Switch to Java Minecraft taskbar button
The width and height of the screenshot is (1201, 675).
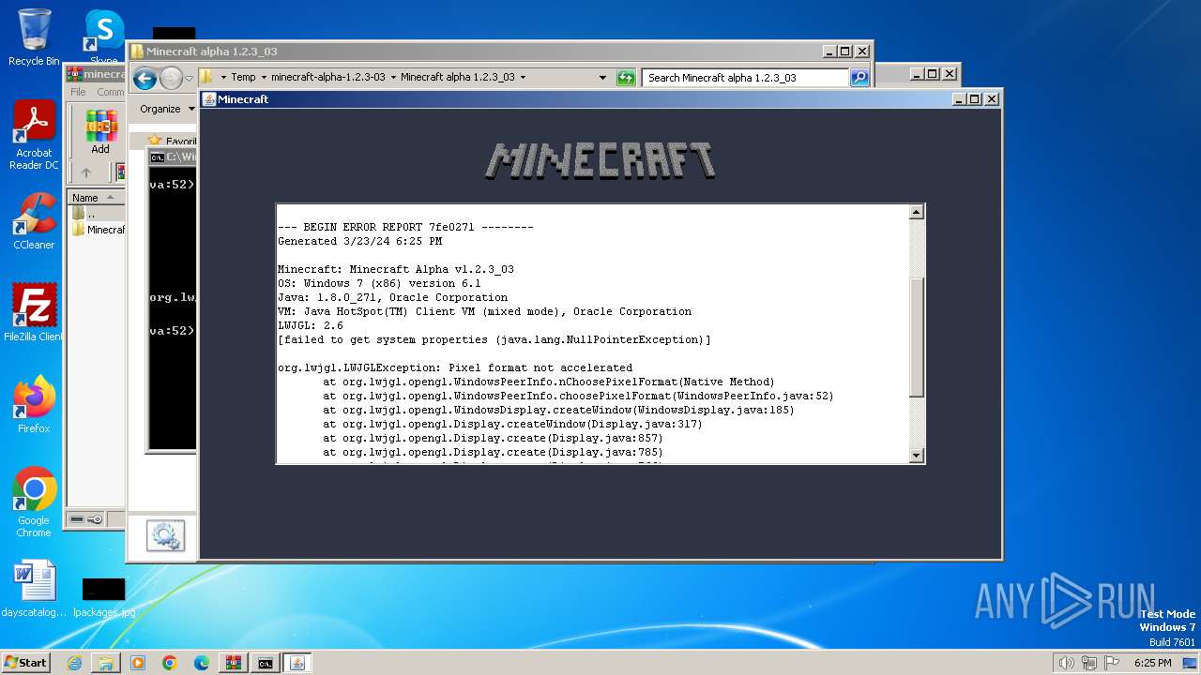297,663
